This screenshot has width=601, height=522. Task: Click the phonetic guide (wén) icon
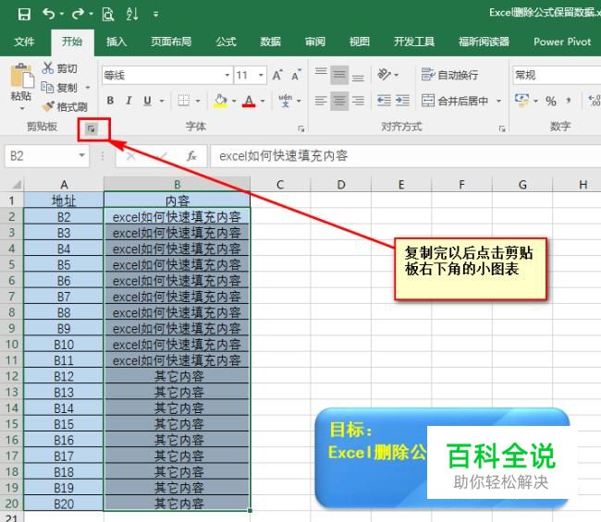285,101
